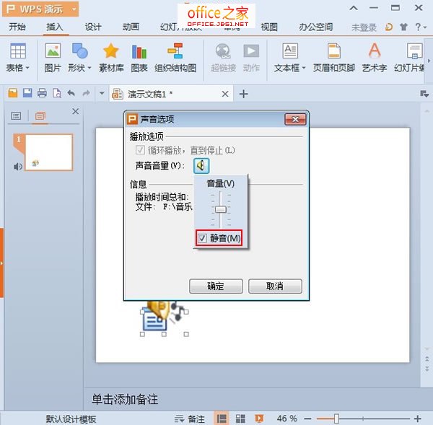Click 默认设计模板 in status bar
The image size is (433, 425).
(x=71, y=419)
